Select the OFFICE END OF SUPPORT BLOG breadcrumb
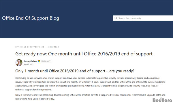 coord(30,47)
